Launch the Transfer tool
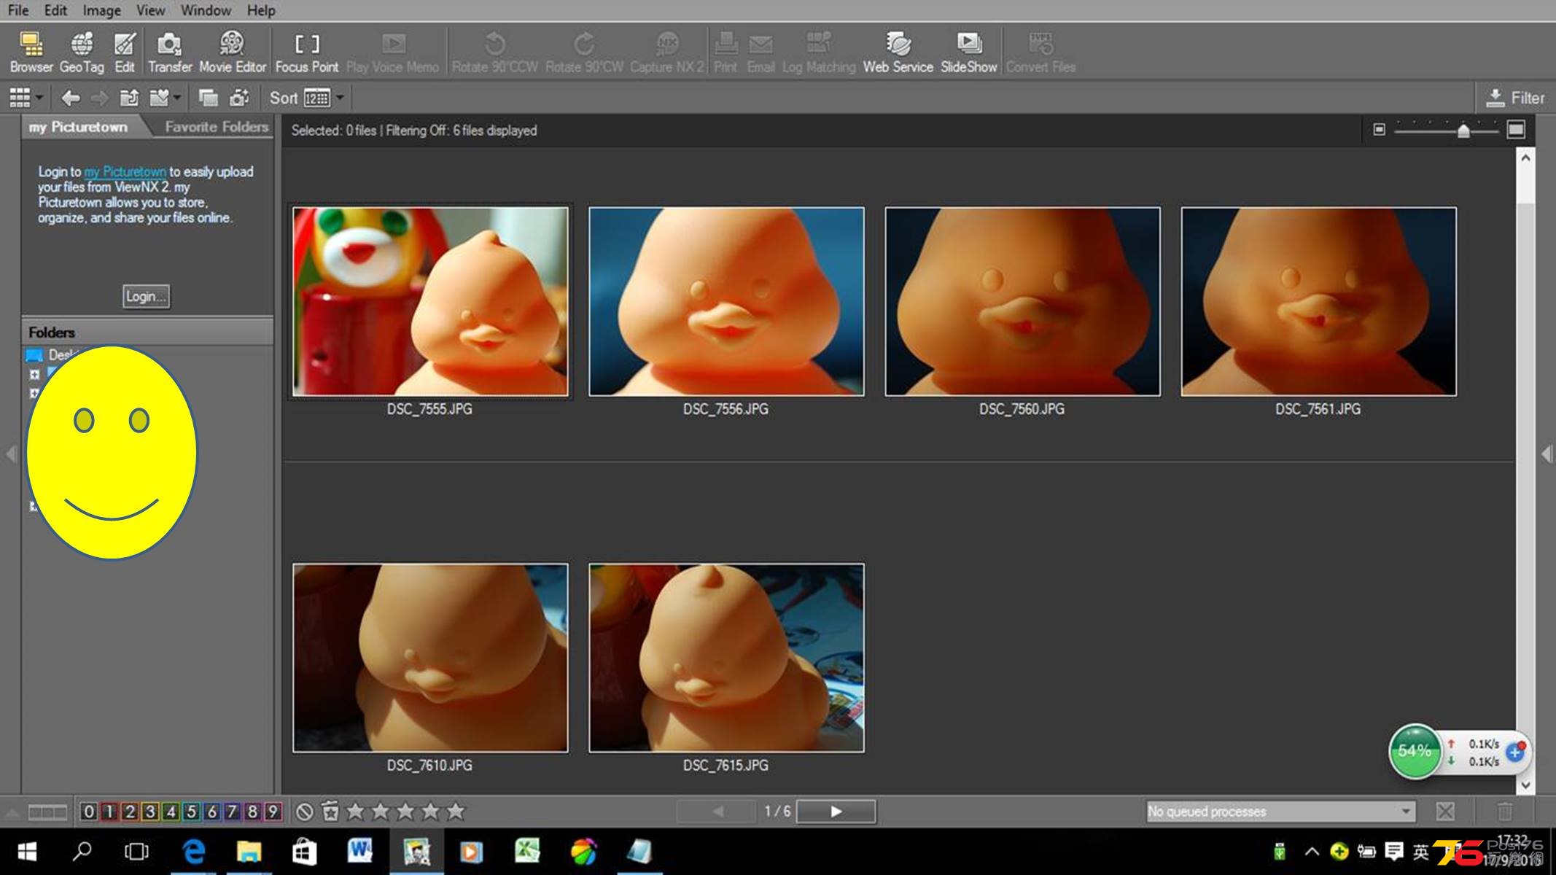 (x=170, y=52)
